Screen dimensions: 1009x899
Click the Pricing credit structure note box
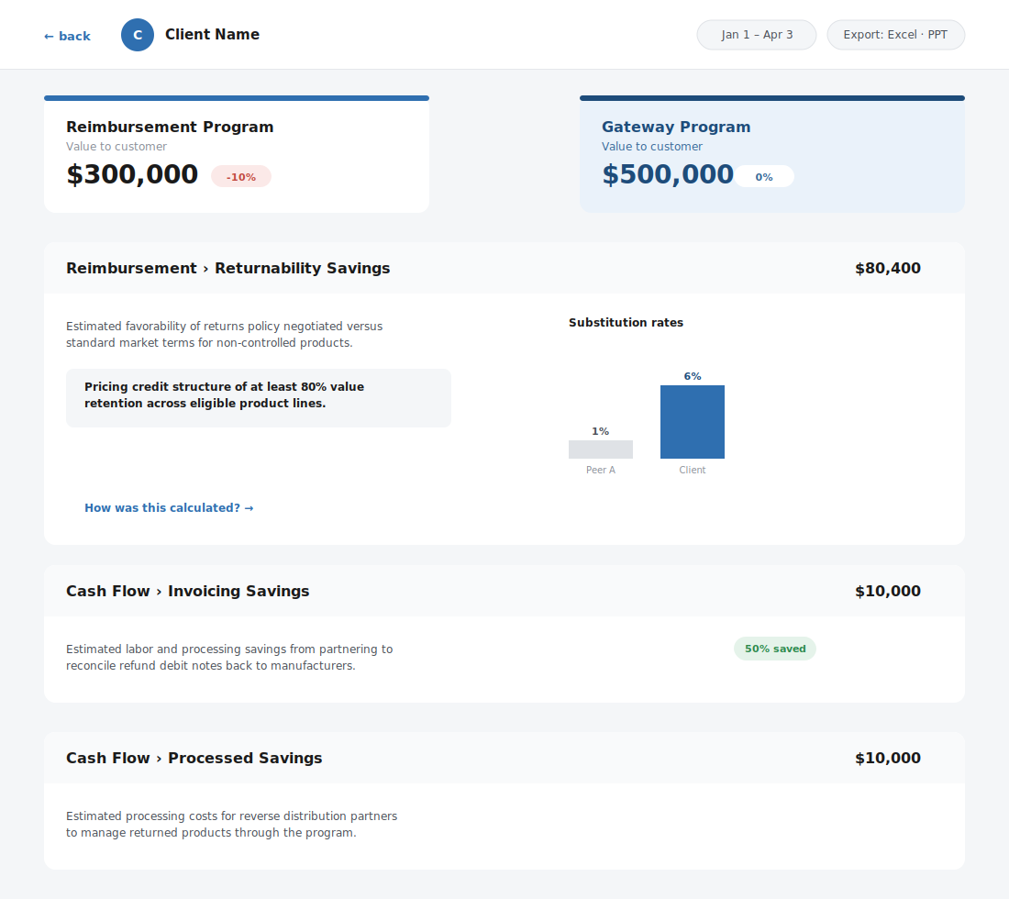259,398
